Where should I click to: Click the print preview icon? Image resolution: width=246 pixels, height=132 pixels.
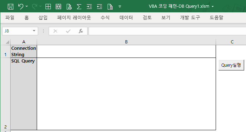point(69,7)
